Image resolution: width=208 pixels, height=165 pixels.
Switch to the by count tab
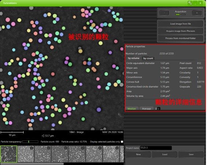click(x=148, y=58)
